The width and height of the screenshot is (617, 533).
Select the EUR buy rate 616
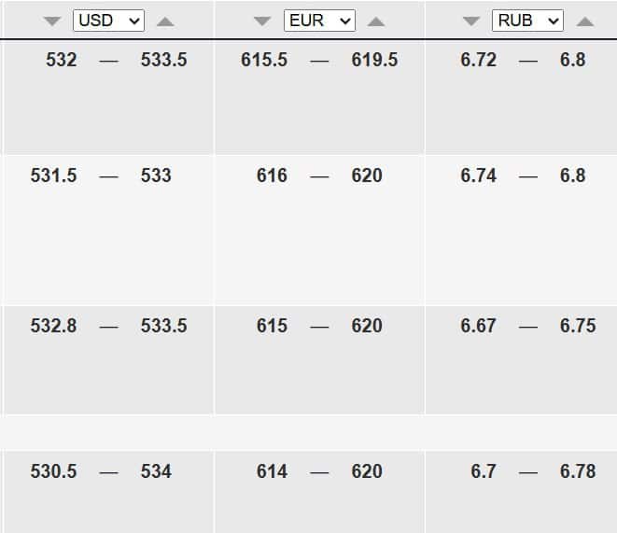coord(272,175)
